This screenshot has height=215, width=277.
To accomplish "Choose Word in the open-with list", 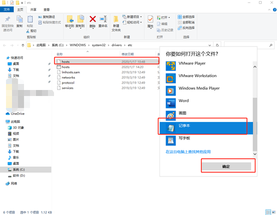I will click(206, 103).
